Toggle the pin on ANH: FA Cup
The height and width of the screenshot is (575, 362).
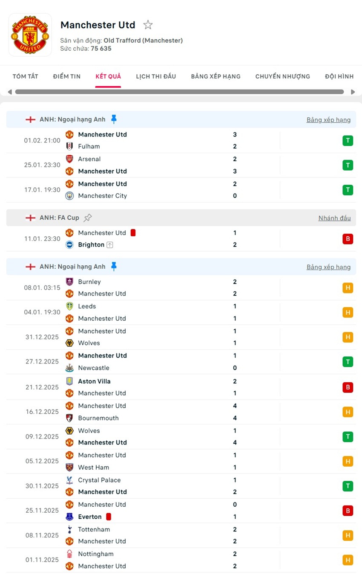click(88, 218)
